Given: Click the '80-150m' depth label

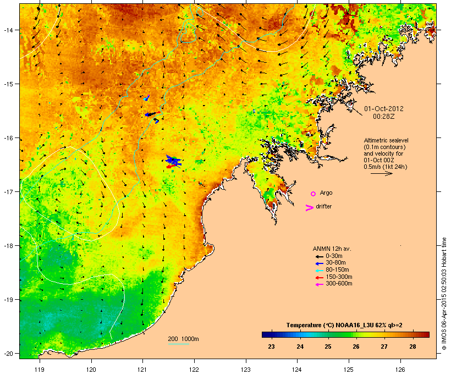Looking at the screenshot, I should [x=337, y=269].
